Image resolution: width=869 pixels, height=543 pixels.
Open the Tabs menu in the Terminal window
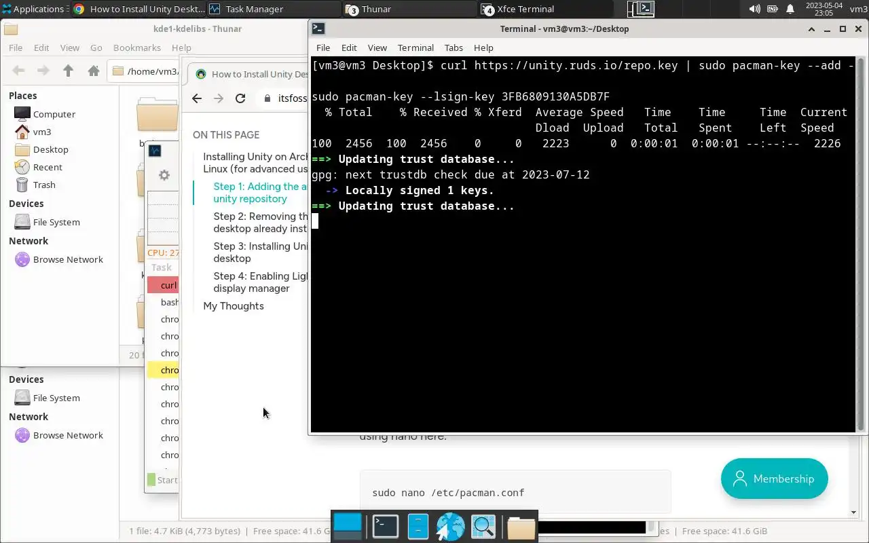pos(454,48)
